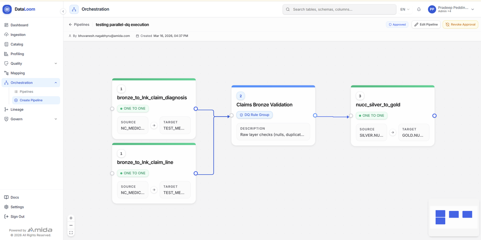Viewport: 481px width, 240px height.
Task: Open the user account dropdown chevron
Action: (x=473, y=10)
